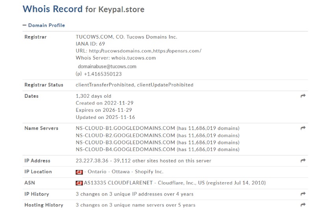The height and width of the screenshot is (210, 315).
Task: Click Ontario - Ottawa - Shopify Inc. text
Action: (x=126, y=172)
